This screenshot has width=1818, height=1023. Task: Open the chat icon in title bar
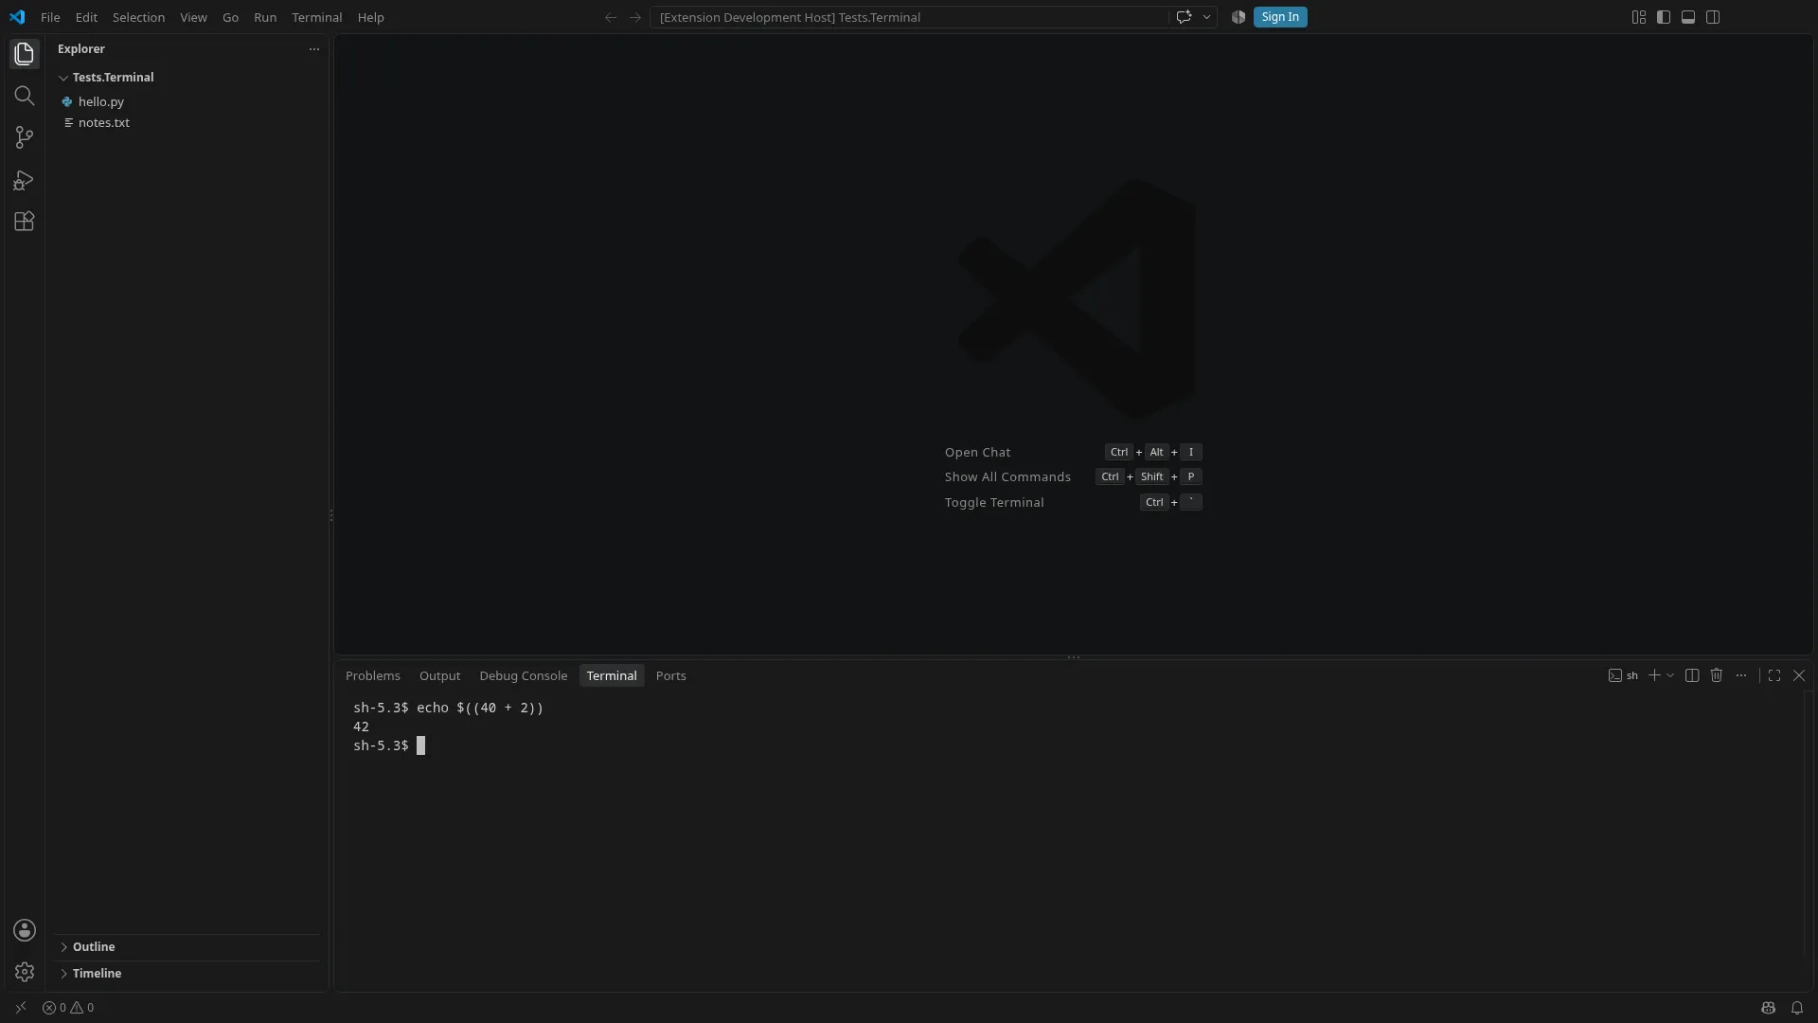pos(1184,17)
